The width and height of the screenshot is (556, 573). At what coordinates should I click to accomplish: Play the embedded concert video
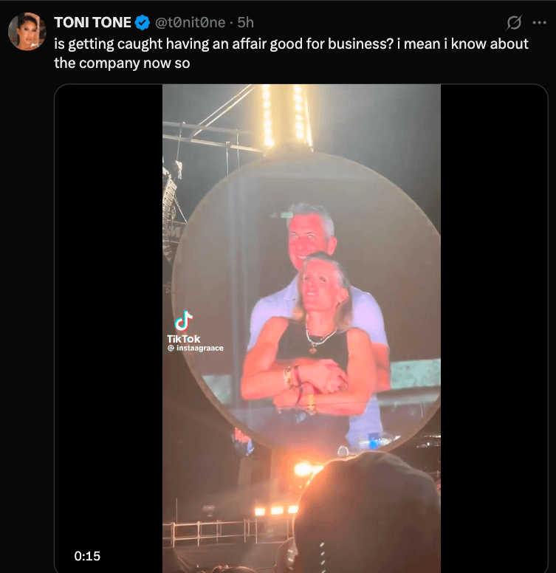[301, 328]
